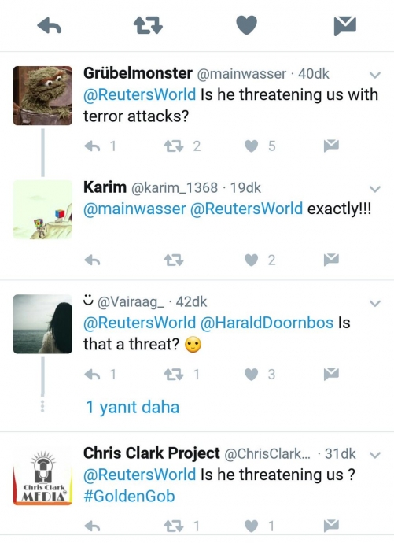The image size is (394, 543).
Task: Share Grübelmonster's tweet via message icon
Action: [x=331, y=146]
